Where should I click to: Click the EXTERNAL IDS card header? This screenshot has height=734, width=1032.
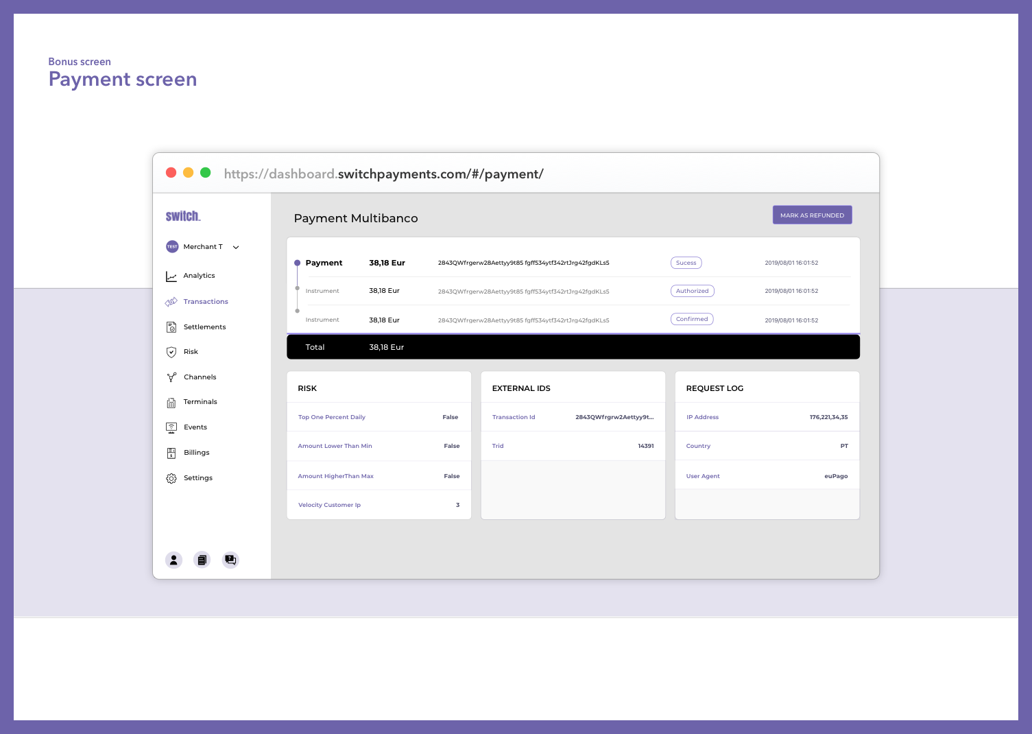[x=521, y=388]
